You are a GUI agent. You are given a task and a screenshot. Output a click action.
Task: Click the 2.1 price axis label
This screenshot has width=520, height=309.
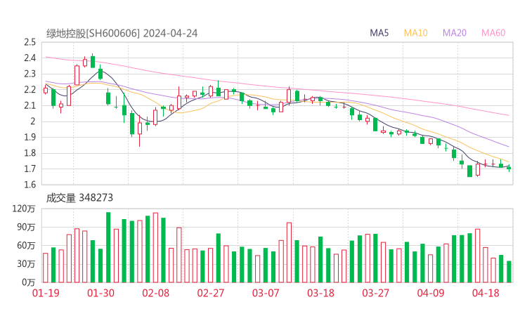tap(30, 105)
